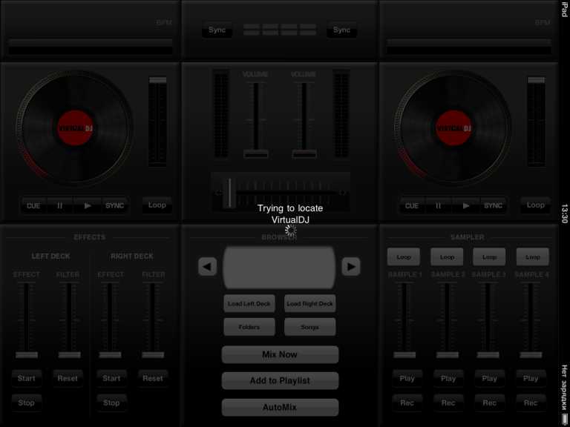Screen dimensions: 570x427
Task: Play Sample 1
Action: (x=407, y=378)
